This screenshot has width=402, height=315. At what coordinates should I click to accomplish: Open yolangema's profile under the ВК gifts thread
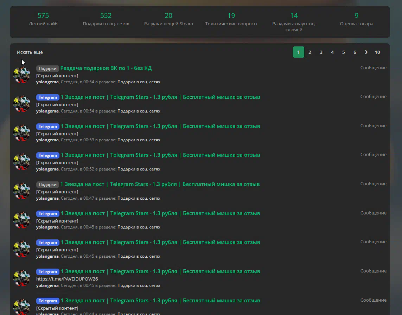point(47,82)
